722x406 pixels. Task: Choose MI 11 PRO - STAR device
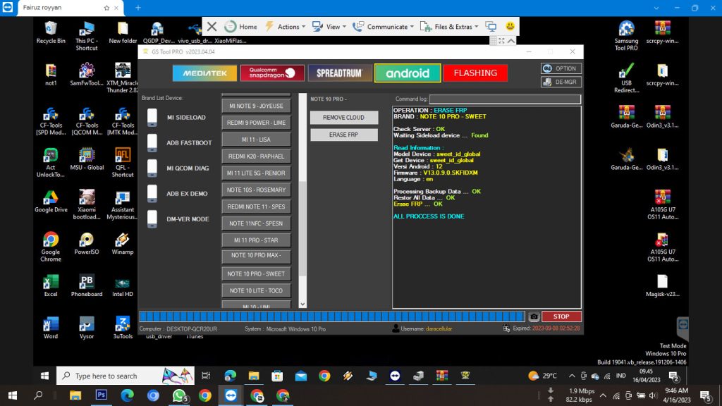[256, 240]
